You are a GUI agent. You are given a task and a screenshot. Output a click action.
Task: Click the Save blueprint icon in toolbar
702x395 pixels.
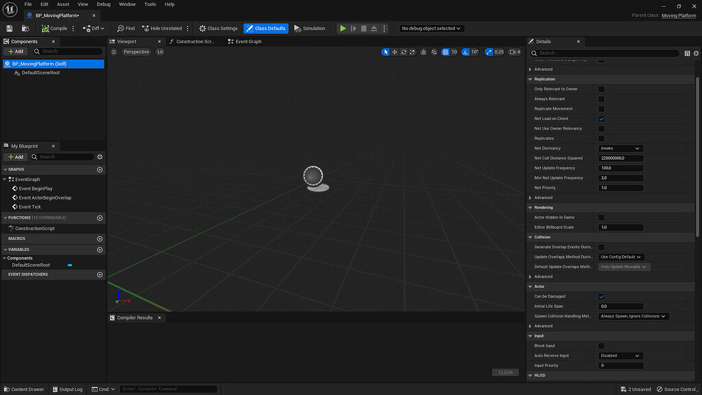point(10,28)
